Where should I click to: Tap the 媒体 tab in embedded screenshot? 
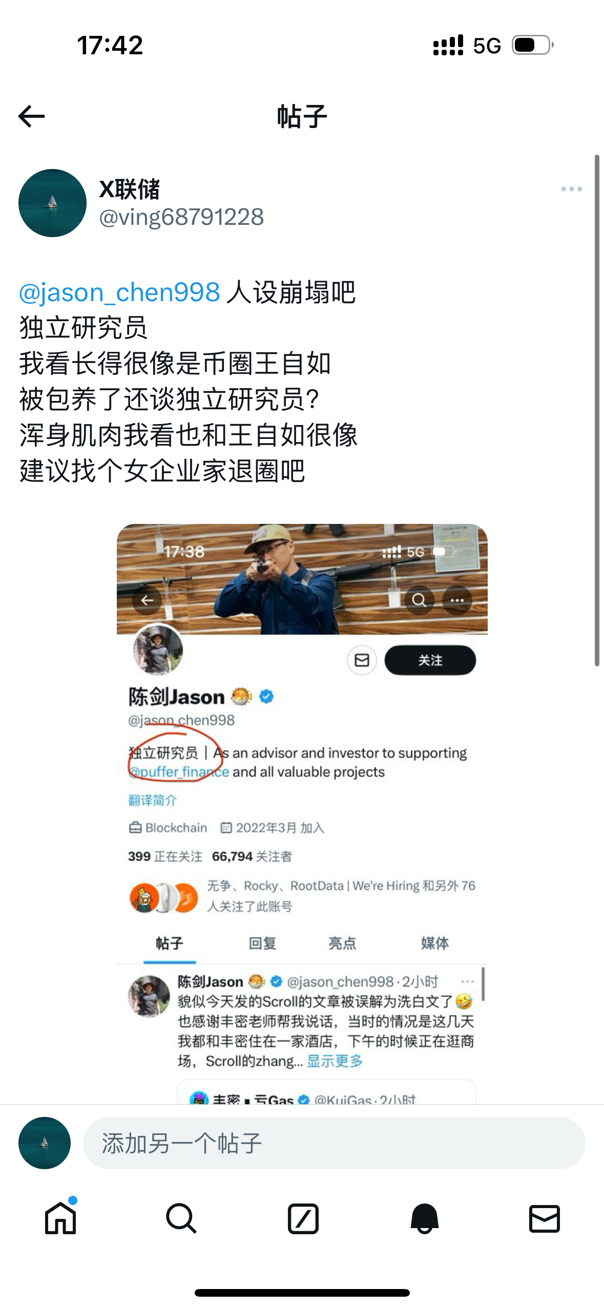click(x=434, y=943)
